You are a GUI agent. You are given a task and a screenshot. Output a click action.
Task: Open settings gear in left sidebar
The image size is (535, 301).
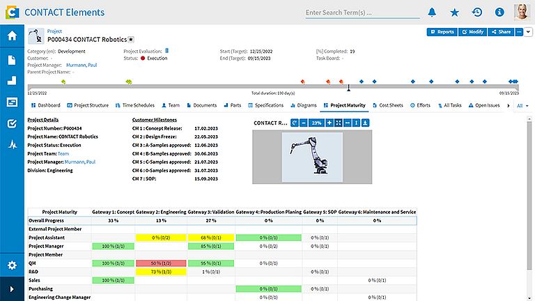point(12,265)
